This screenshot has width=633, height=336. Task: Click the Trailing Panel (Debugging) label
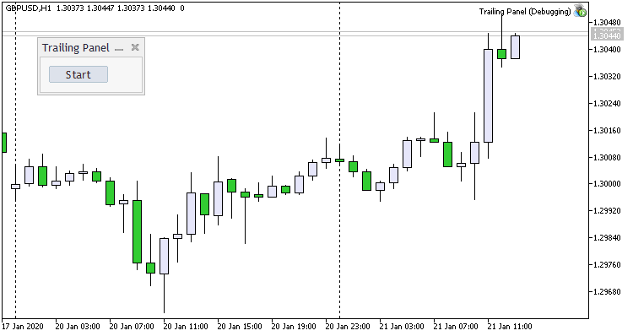[525, 11]
